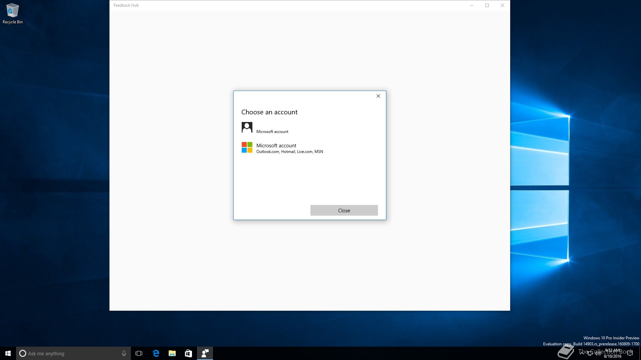Open the Windows Start menu
Image resolution: width=641 pixels, height=360 pixels.
pyautogui.click(x=8, y=353)
